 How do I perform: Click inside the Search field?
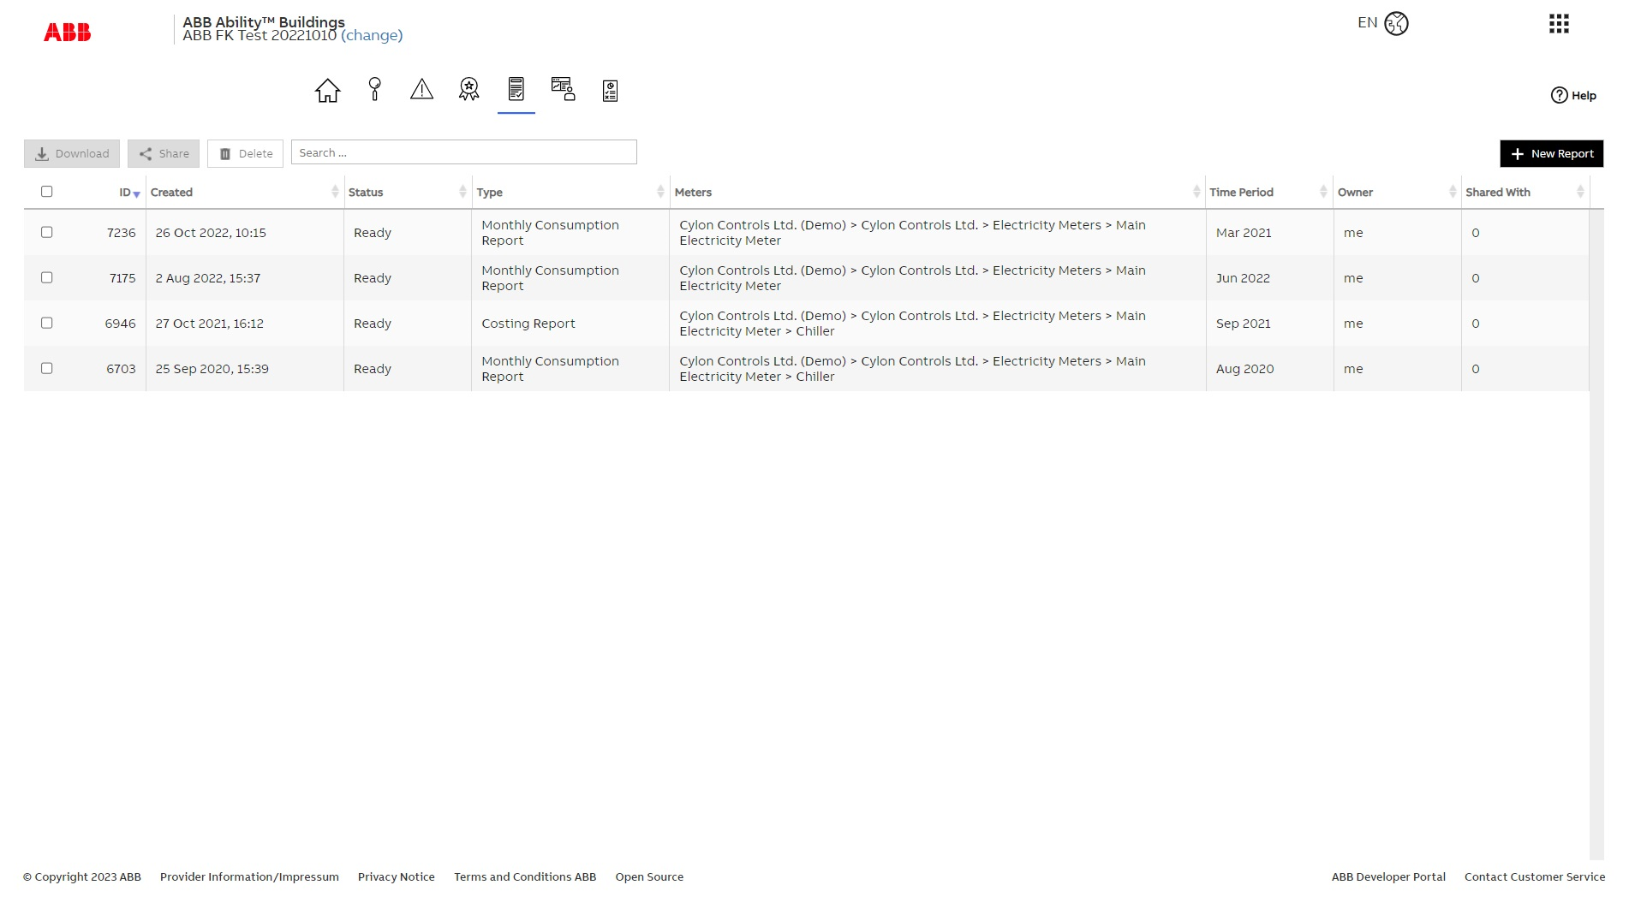462,151
